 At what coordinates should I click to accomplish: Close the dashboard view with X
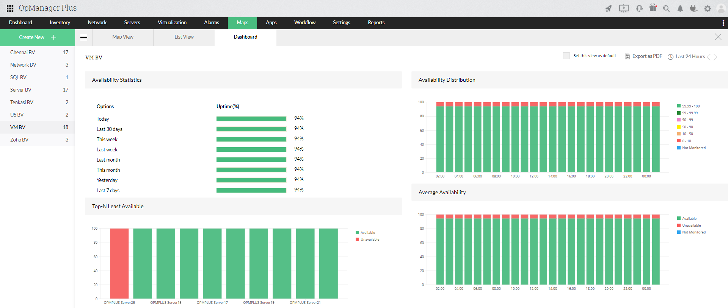(718, 37)
